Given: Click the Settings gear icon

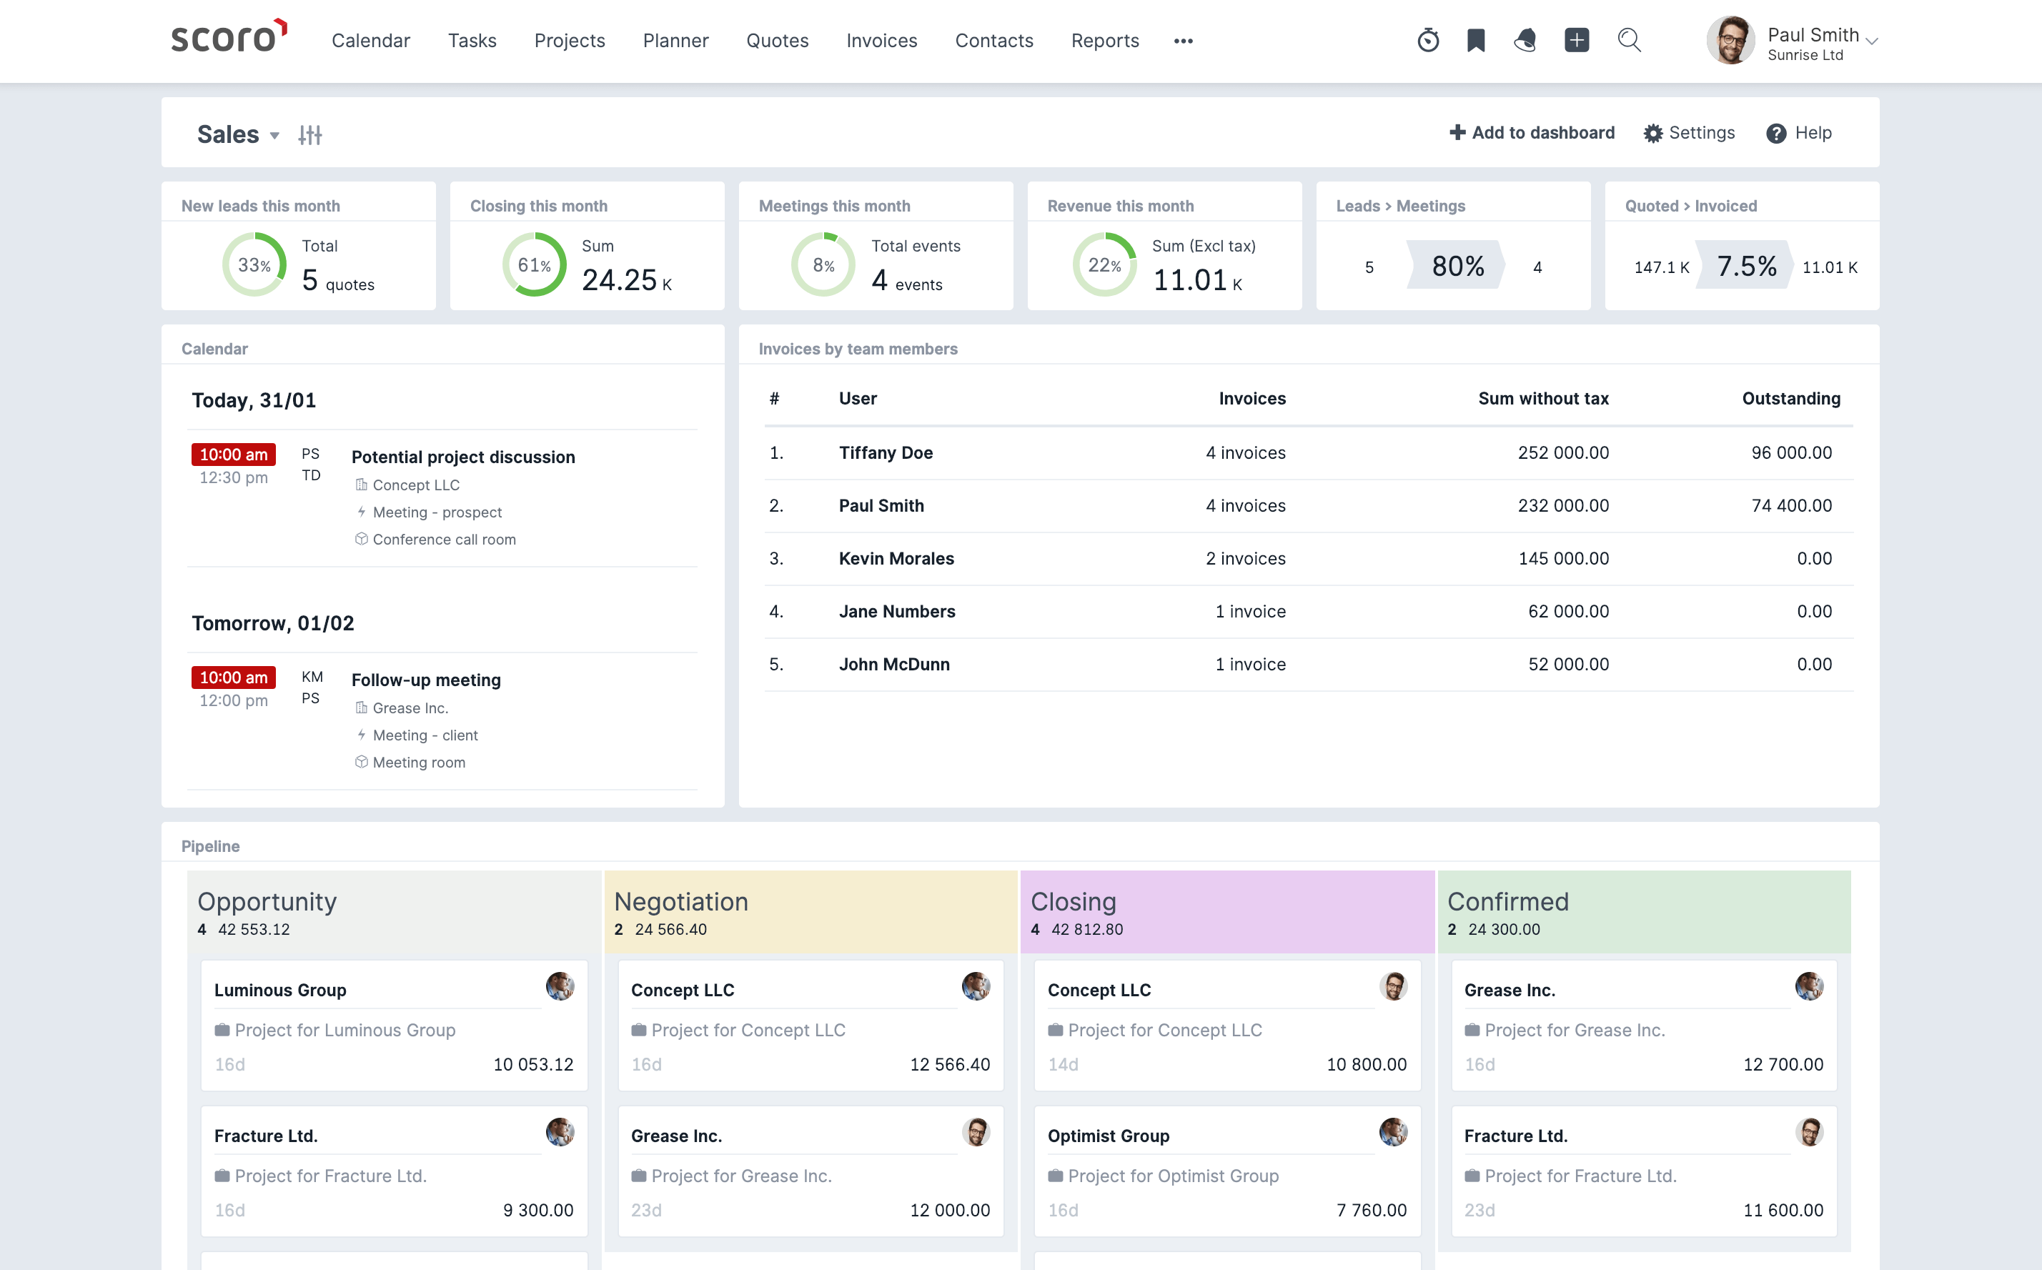Looking at the screenshot, I should point(1652,134).
